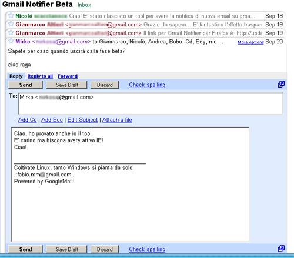Choose Forward option
The image size is (294, 258).
point(68,76)
